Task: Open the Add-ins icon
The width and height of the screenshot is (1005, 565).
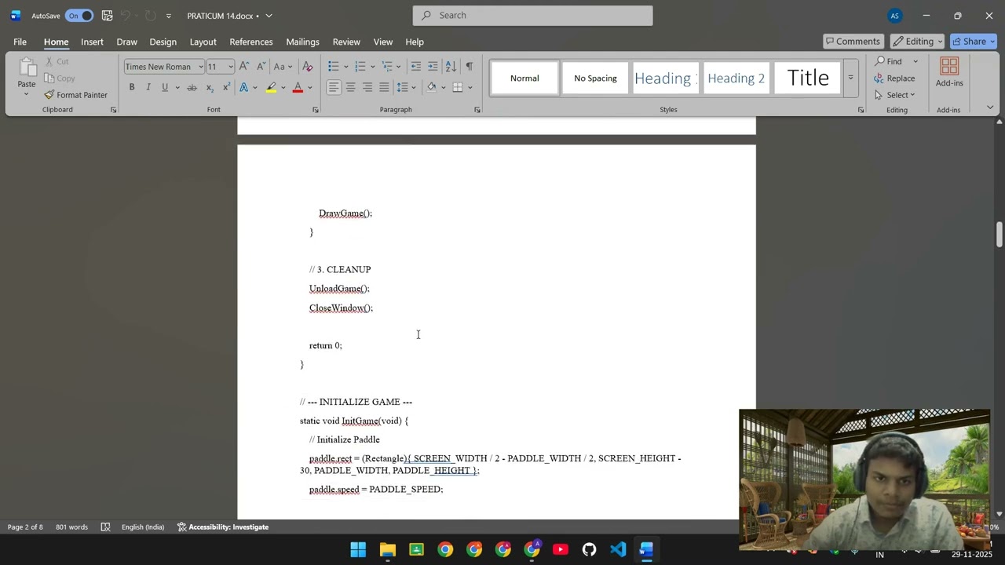Action: click(x=949, y=72)
